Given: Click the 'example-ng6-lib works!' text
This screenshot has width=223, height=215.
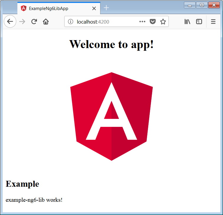Looking at the screenshot, I should (34, 200).
